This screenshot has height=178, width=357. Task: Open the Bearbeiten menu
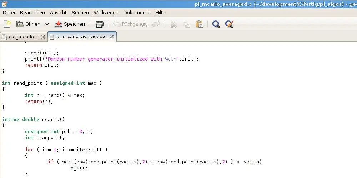(x=32, y=13)
